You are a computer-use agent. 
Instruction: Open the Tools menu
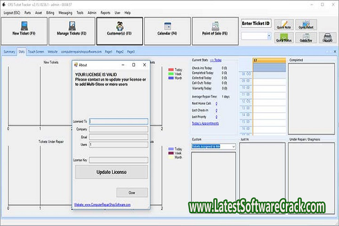pyautogui.click(x=80, y=13)
